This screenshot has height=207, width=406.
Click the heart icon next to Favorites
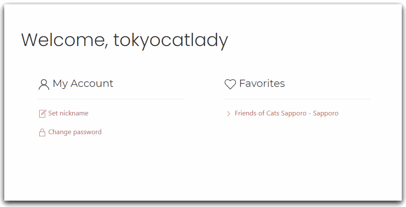tap(230, 84)
